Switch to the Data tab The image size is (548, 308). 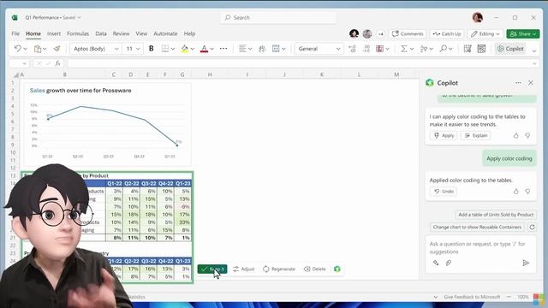tap(101, 34)
